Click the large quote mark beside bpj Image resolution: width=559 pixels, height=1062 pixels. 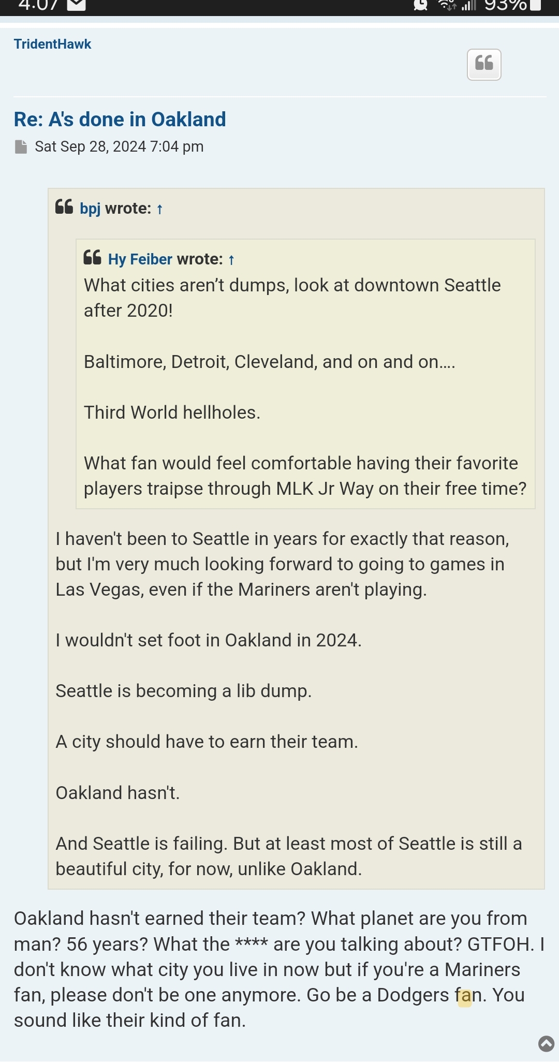tap(64, 207)
